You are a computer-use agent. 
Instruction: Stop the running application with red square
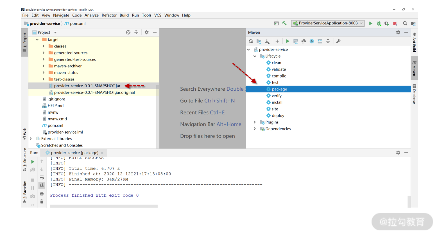click(395, 24)
